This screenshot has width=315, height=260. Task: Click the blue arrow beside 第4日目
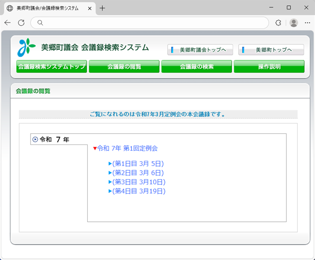[110, 191]
